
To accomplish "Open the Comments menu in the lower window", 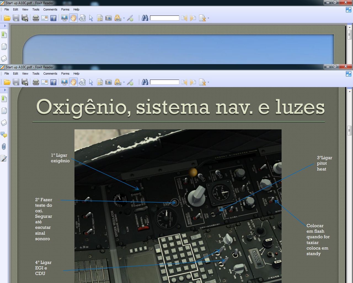I will tap(50, 74).
